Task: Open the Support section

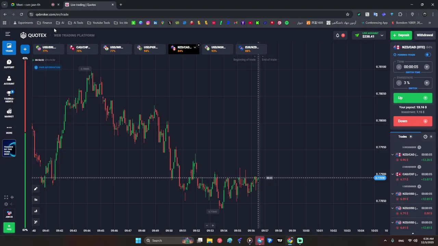Action: coord(9,64)
